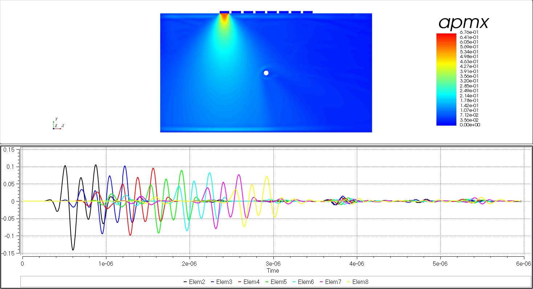The image size is (533, 289).
Task: Click the 4e-06 time axis label
Action: pos(357,264)
